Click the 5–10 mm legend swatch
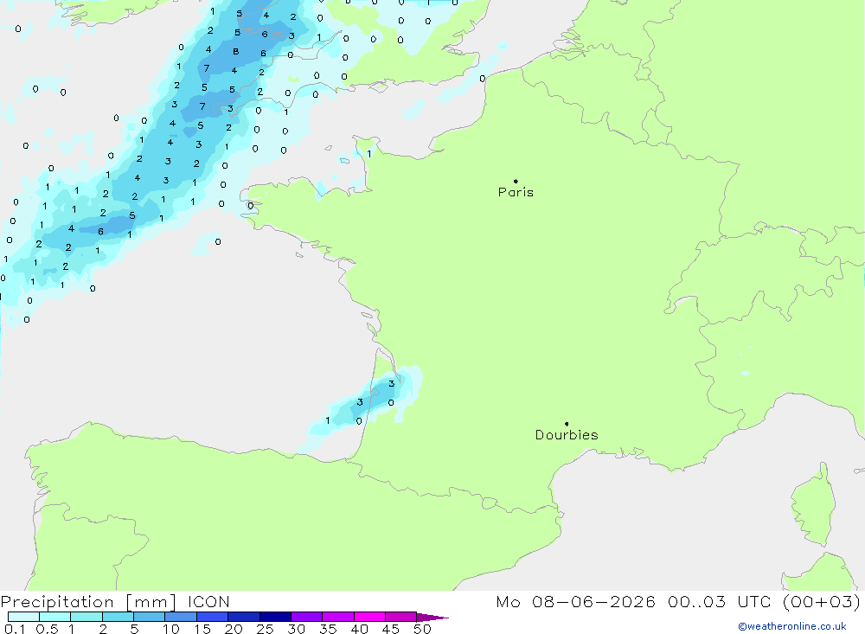Viewport: 865px width, 634px height. tap(150, 617)
